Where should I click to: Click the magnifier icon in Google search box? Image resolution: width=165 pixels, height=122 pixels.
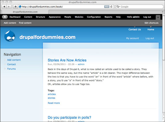118,6
